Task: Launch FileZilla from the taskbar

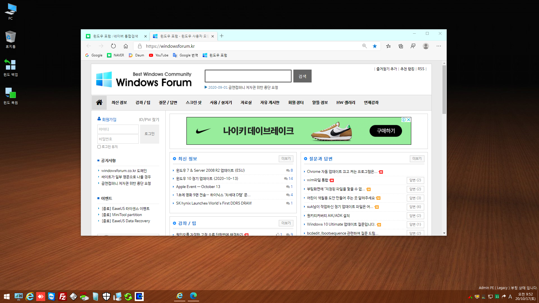Action: coord(62,297)
